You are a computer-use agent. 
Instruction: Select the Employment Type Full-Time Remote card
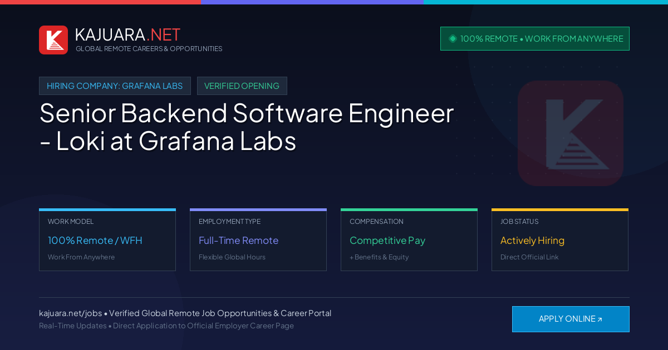tap(258, 240)
